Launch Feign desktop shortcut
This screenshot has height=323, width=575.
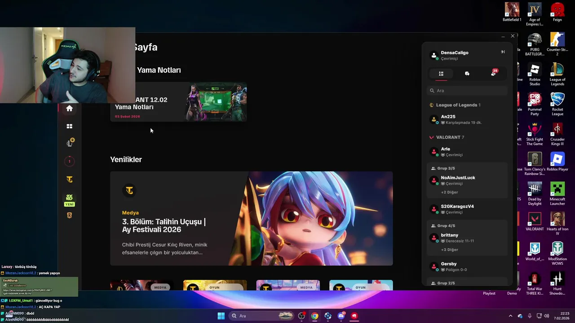[557, 12]
